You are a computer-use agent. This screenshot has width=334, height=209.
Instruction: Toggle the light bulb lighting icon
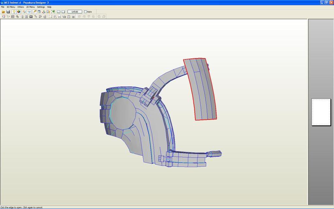point(14,12)
